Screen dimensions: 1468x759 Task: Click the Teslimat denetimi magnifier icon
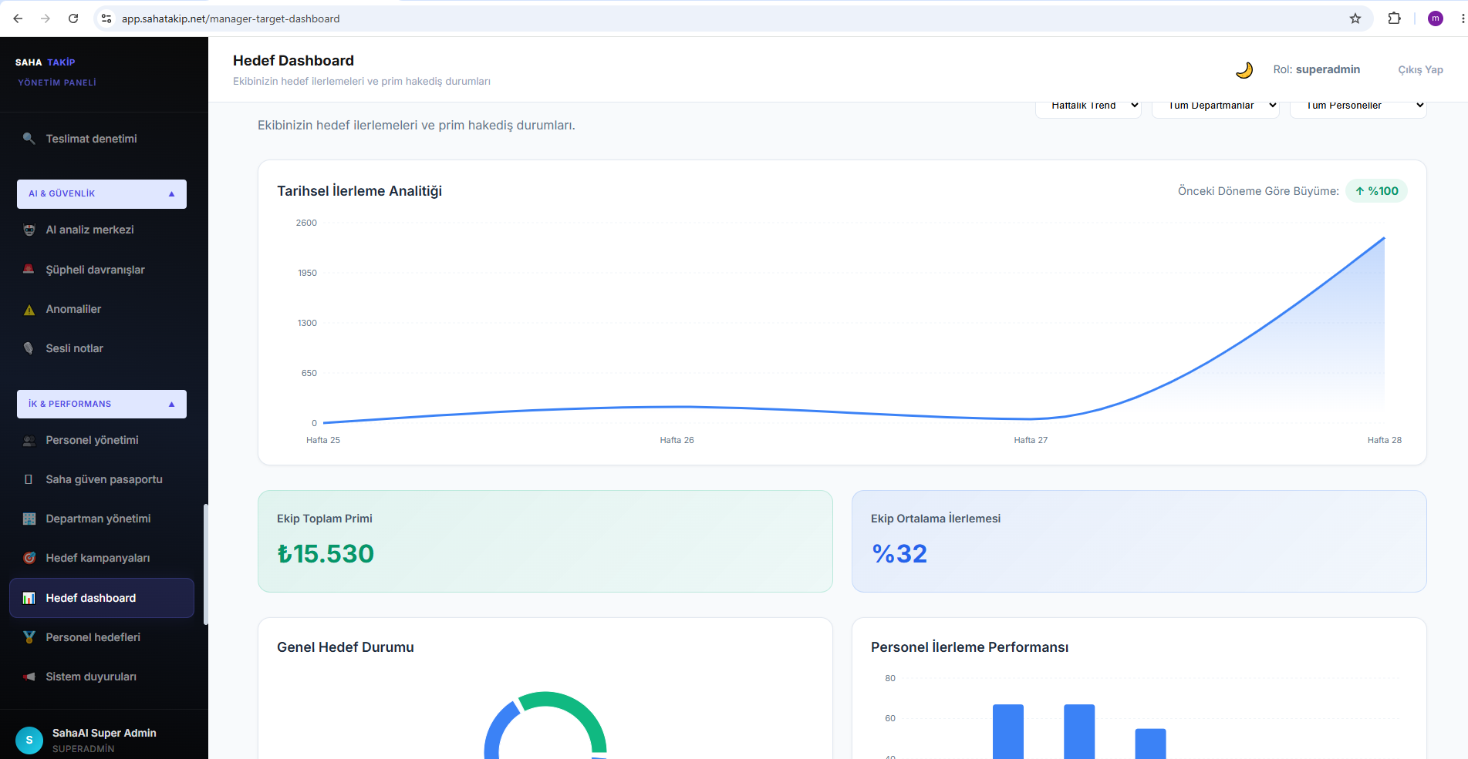coord(29,139)
